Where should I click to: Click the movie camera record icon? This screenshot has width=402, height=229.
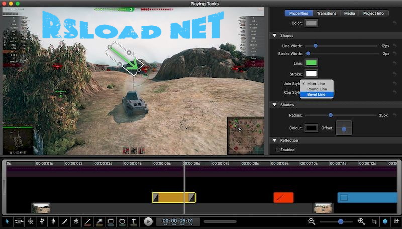(42, 221)
